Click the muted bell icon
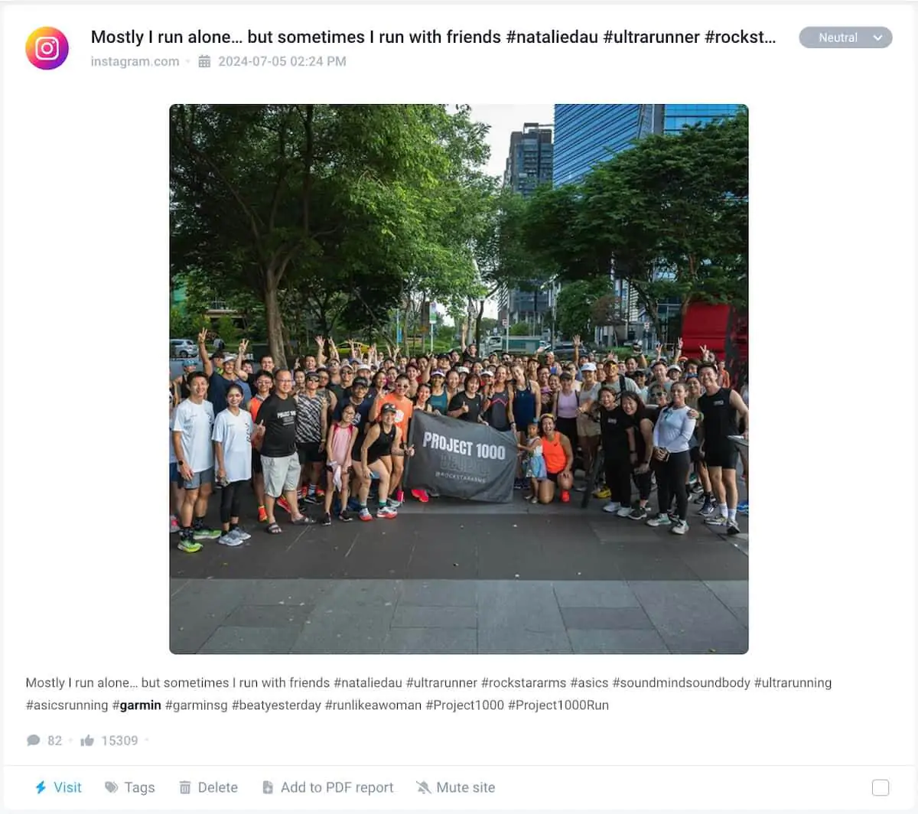The width and height of the screenshot is (918, 814). coord(423,787)
